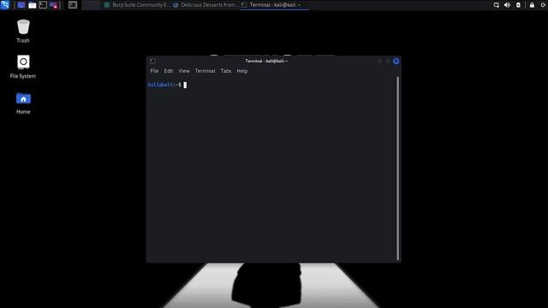
Task: Open the View menu in Terminal
Action: point(184,71)
